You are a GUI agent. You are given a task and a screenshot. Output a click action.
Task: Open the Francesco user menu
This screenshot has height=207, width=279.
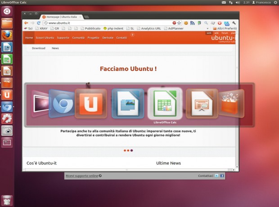coord(261,3)
